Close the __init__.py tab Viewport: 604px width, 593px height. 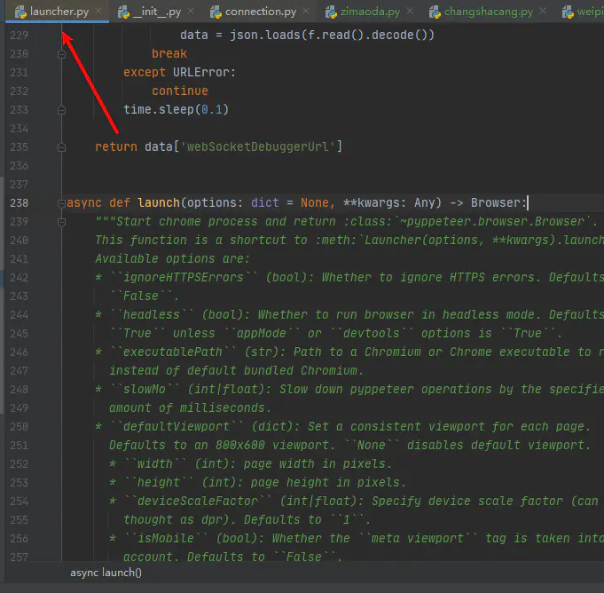coord(191,12)
